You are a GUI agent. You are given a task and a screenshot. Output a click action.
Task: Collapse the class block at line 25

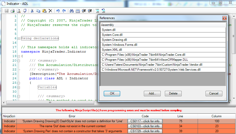19,83
